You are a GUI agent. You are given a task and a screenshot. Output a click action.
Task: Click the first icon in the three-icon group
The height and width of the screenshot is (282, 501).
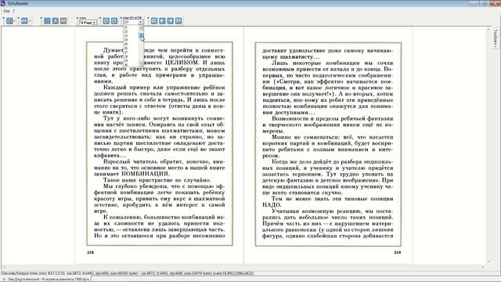coord(47,21)
